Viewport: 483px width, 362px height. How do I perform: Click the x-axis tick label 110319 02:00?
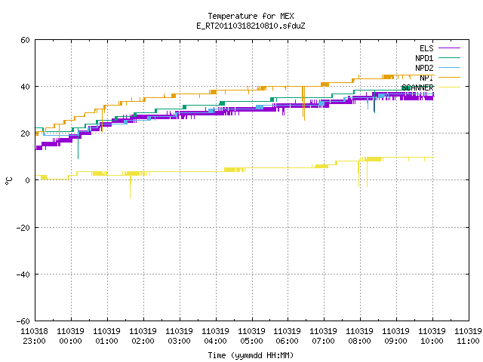(143, 336)
